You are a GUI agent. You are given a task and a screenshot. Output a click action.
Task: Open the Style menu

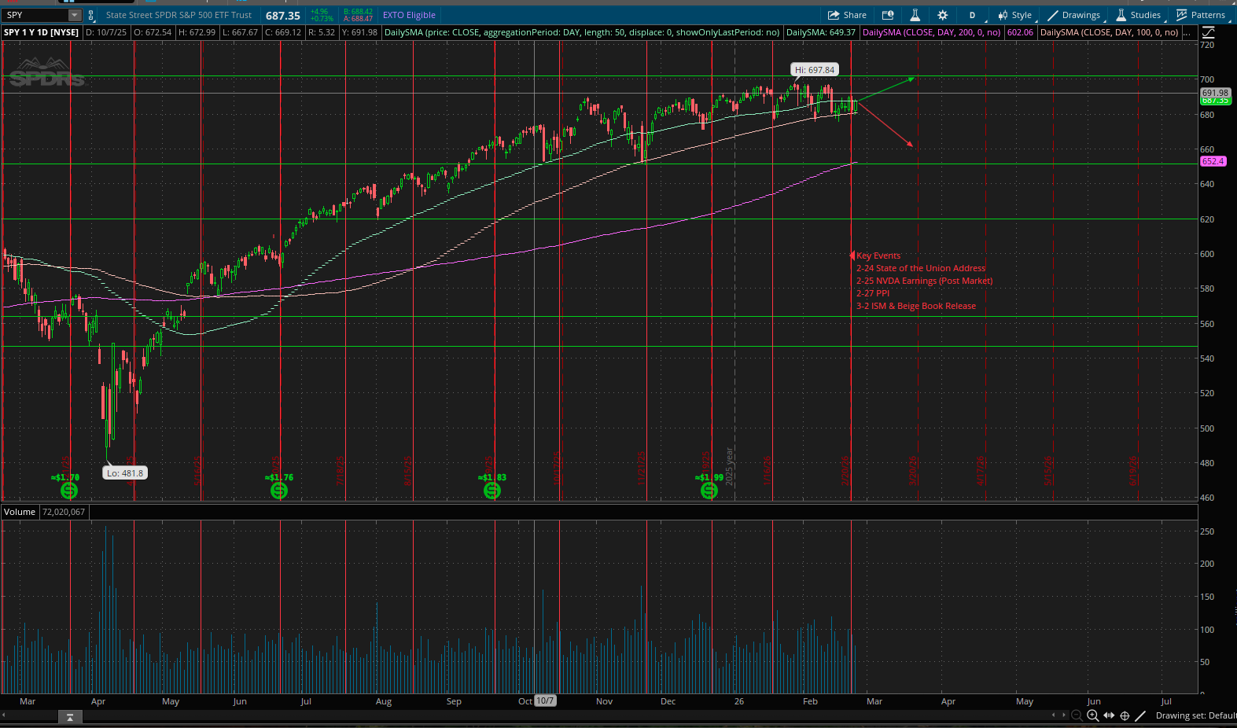click(x=1015, y=15)
